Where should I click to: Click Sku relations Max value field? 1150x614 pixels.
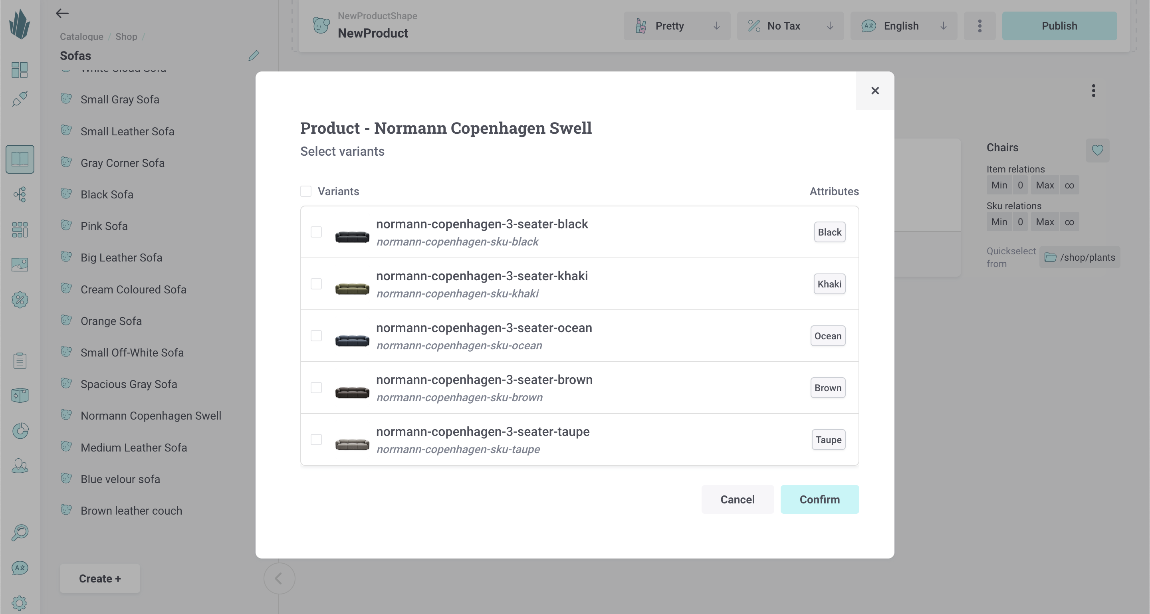(1069, 222)
